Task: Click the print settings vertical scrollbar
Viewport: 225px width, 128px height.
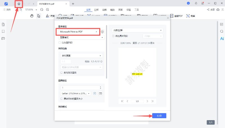Action: pos(107,52)
